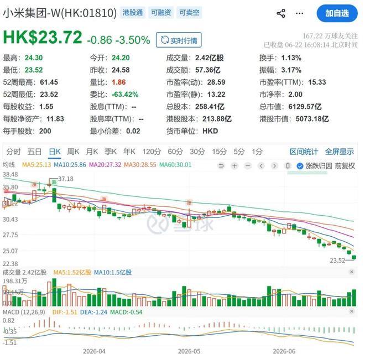365x359 pixels.
Task: Move chart left with left chevron icon
Action: pyautogui.click(x=261, y=166)
